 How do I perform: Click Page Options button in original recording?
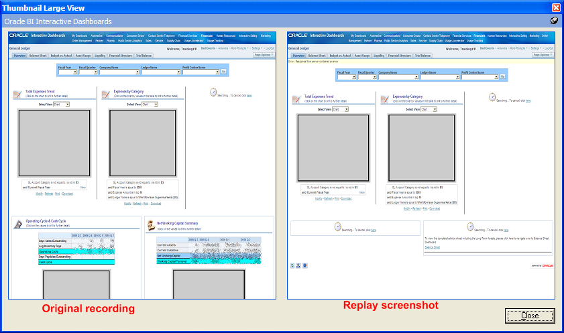(x=262, y=55)
